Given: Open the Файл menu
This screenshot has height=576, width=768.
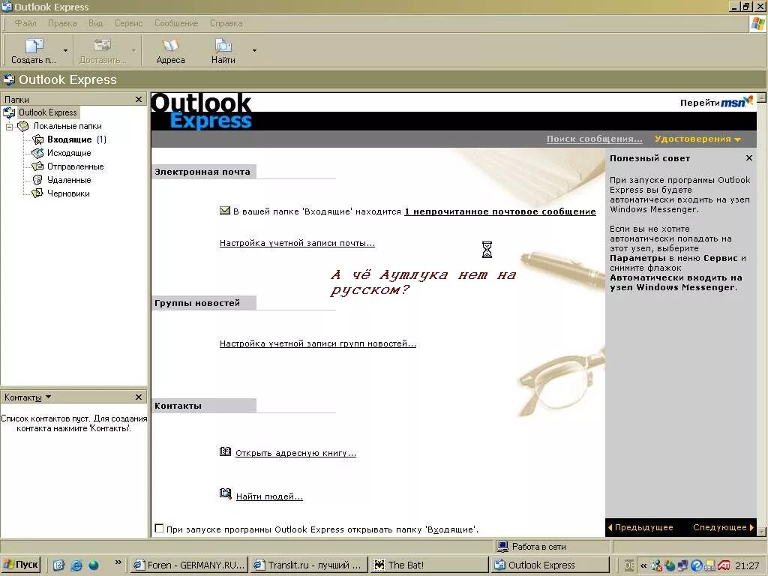Looking at the screenshot, I should [x=25, y=23].
